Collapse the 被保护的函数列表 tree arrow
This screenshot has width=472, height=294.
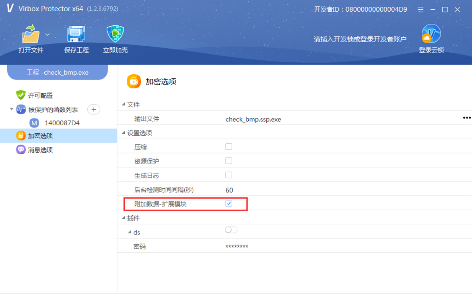[11, 109]
